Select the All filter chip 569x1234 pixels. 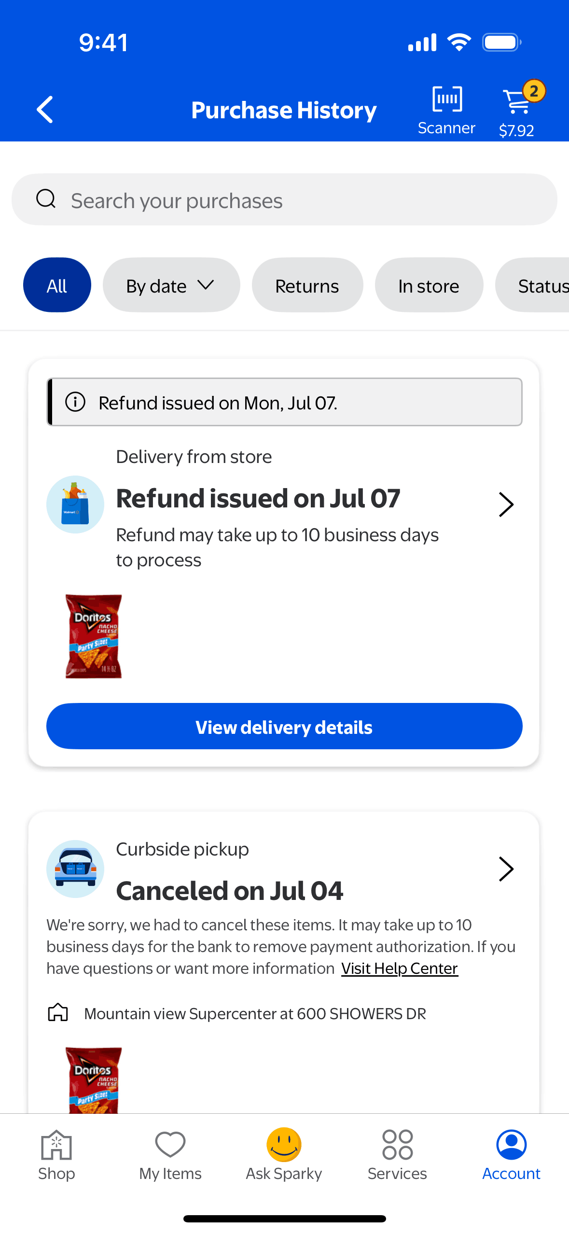[x=57, y=285]
